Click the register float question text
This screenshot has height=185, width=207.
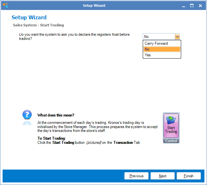74,36
